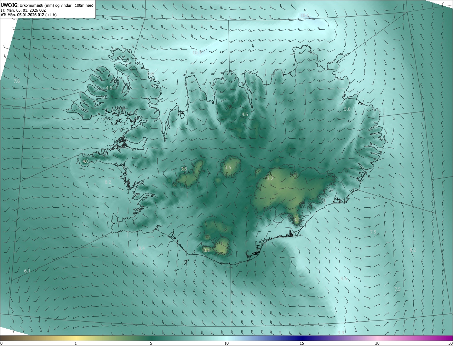Click the 9.6 value label on the map
The height and width of the screenshot is (346, 453).
(343, 279)
